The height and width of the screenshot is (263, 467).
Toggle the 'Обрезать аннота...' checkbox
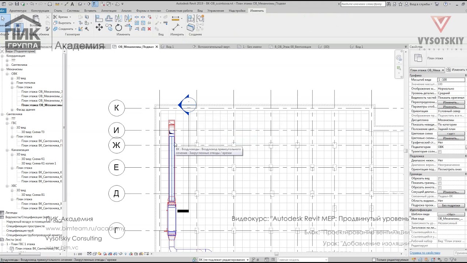point(440,187)
